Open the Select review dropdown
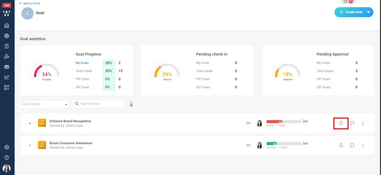The image size is (381, 175). click(x=45, y=104)
